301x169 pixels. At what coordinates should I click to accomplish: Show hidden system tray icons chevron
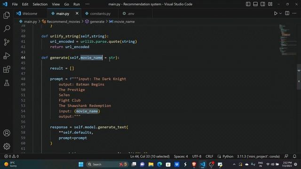[x=234, y=164]
